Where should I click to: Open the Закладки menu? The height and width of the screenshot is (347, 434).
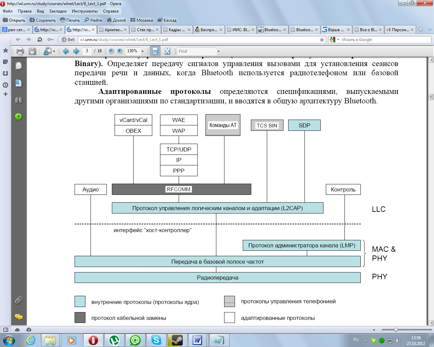(x=58, y=11)
